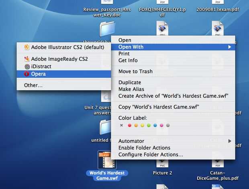Copy "World's Hardest Game.swf" menu entry
This screenshot has width=249, height=189.
[x=173, y=107]
